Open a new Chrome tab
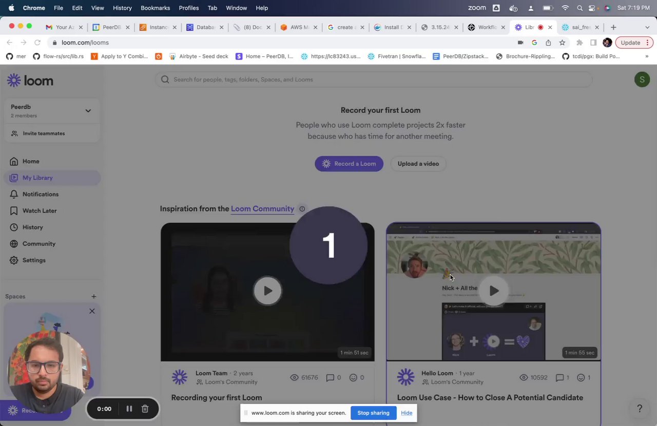 613,27
